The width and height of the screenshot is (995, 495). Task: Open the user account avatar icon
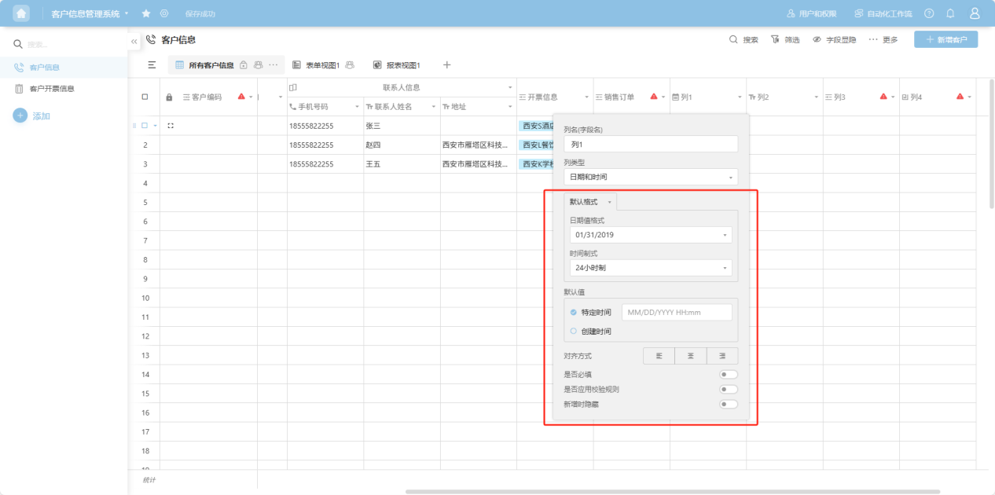click(975, 13)
